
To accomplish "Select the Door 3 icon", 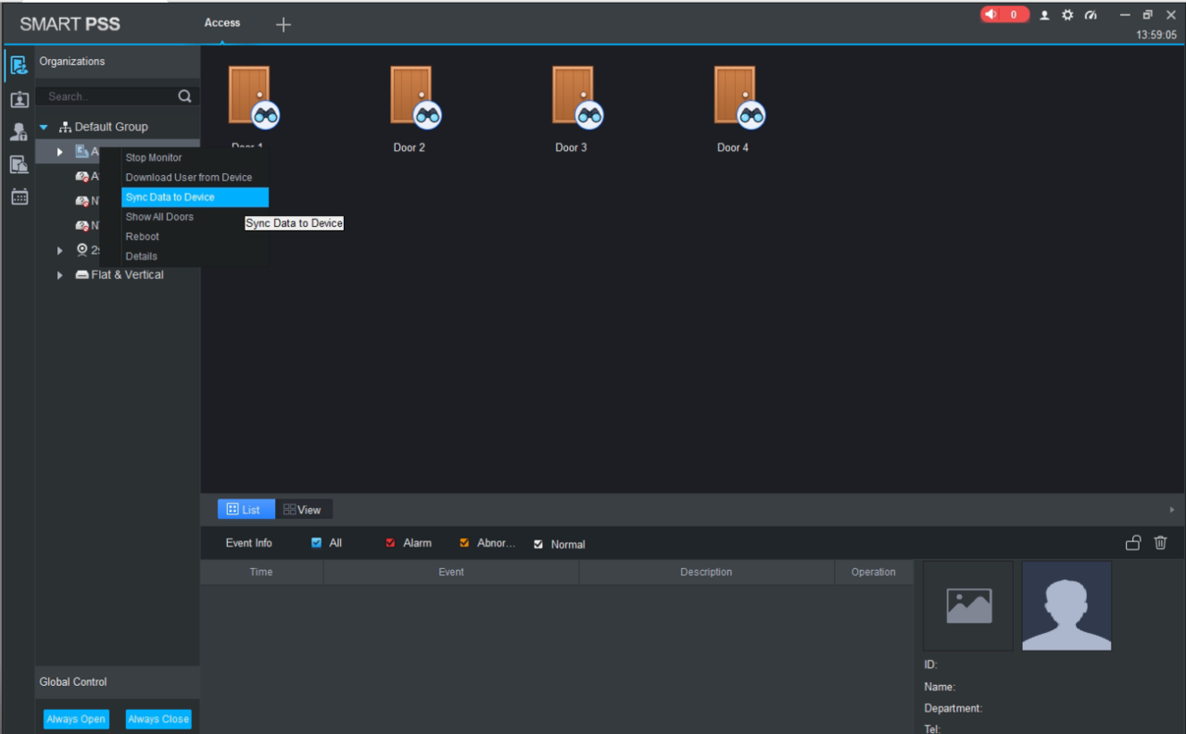I will tap(574, 96).
